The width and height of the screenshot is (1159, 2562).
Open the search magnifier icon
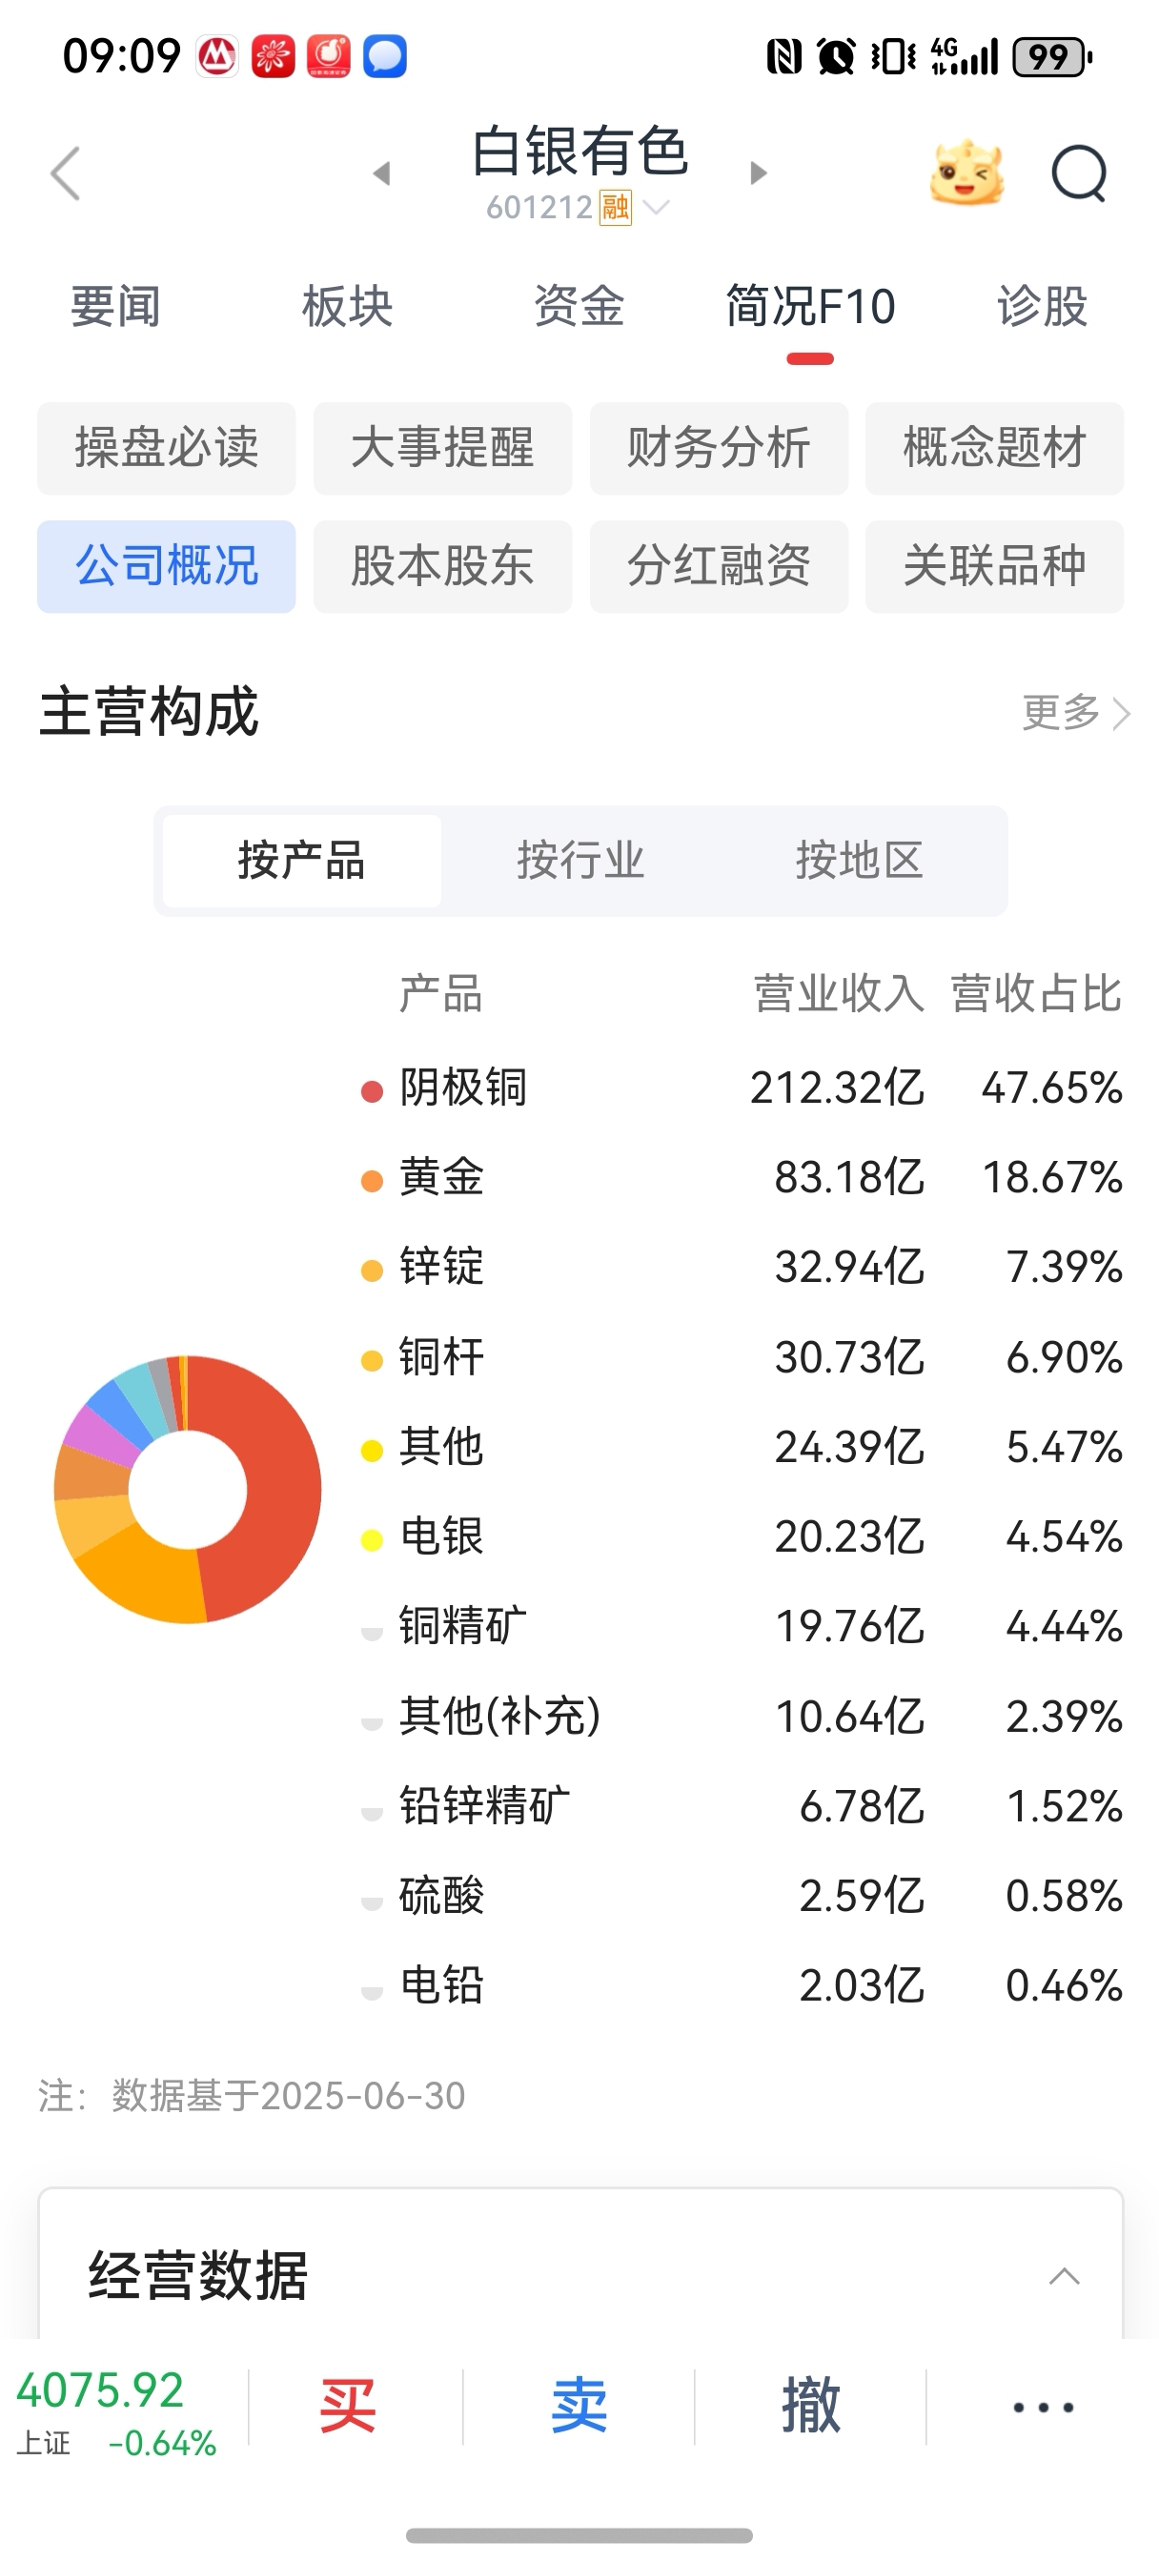tap(1078, 174)
